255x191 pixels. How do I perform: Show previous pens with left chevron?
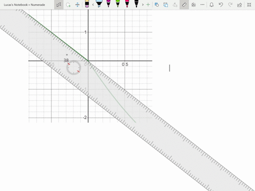click(93, 5)
